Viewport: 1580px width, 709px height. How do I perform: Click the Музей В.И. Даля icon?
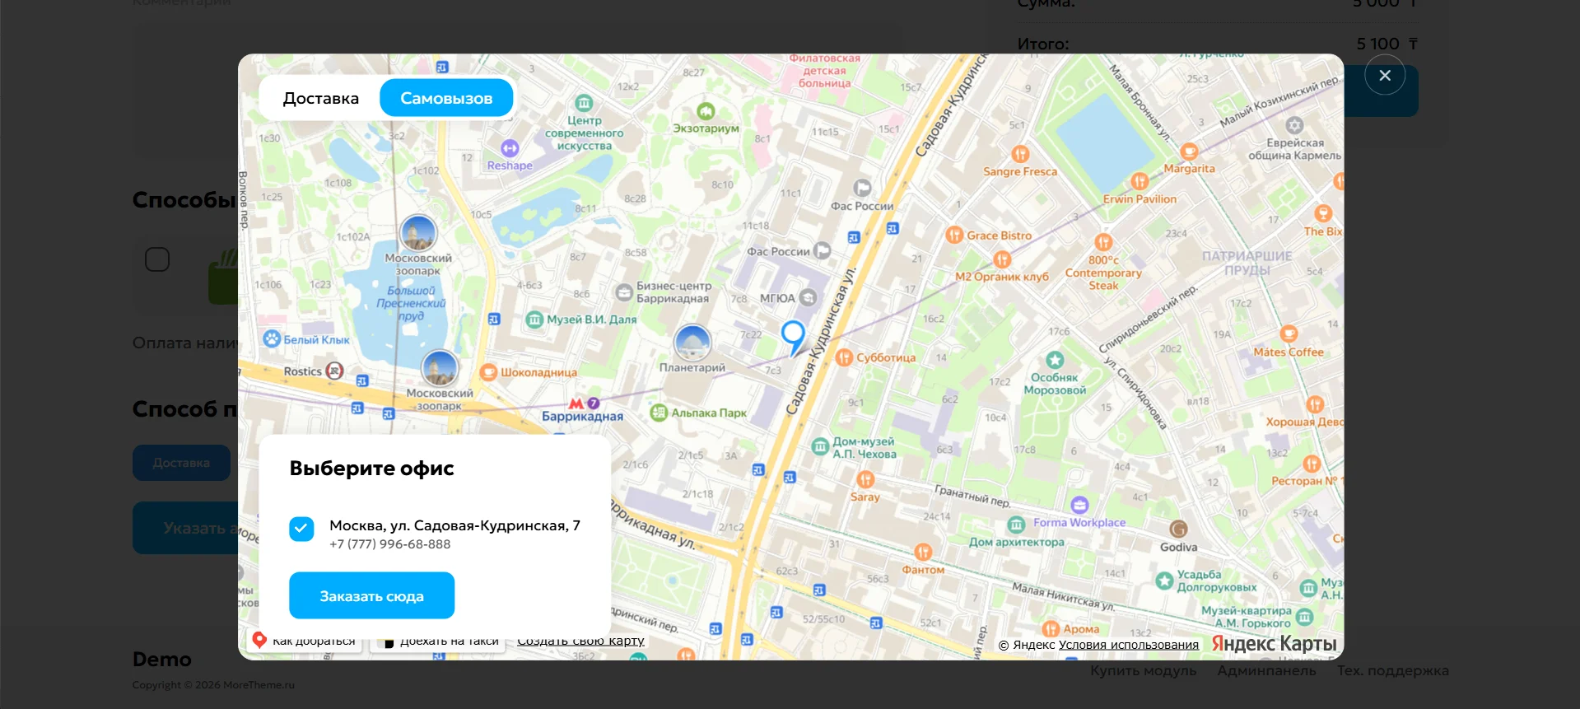pyautogui.click(x=534, y=320)
